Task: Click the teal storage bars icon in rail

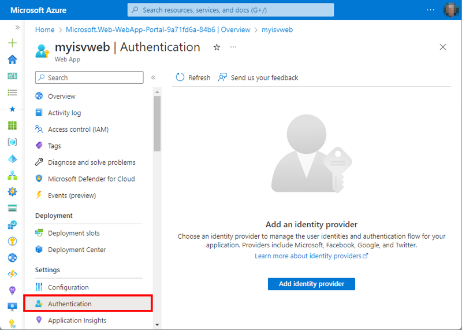Action: coord(12,208)
